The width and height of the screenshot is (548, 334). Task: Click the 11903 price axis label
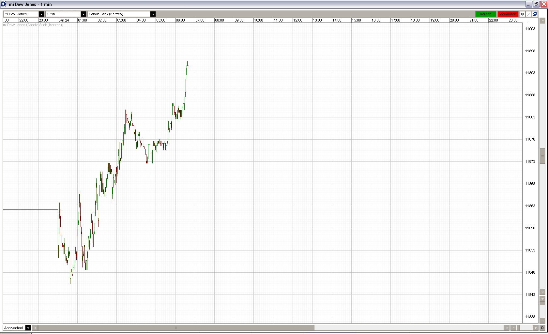[x=530, y=29]
